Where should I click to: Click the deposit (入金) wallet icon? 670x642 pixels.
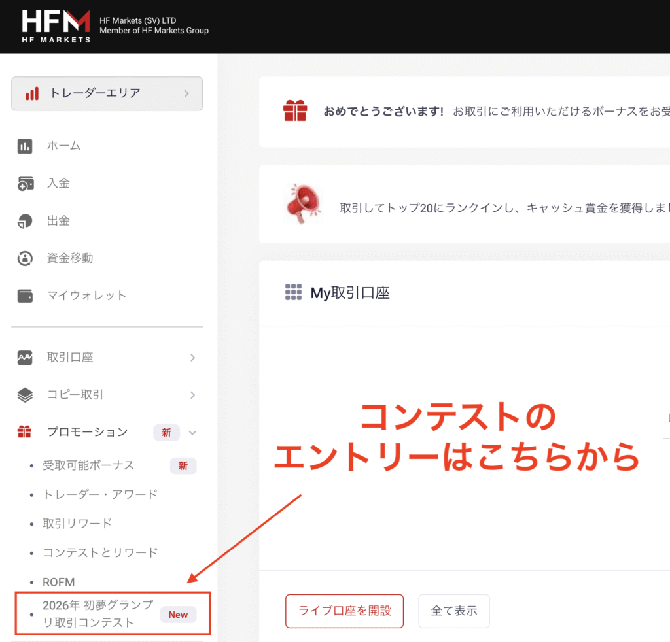coord(25,184)
